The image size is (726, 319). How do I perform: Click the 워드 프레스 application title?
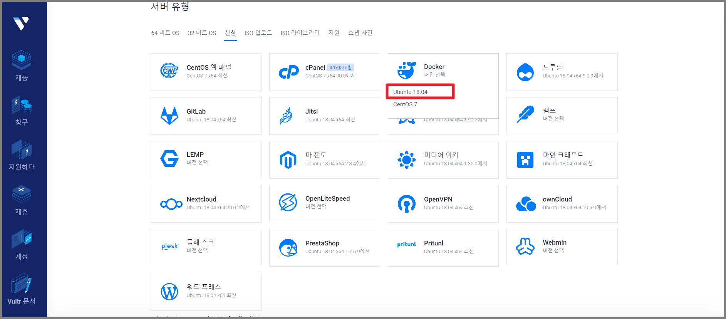click(204, 287)
